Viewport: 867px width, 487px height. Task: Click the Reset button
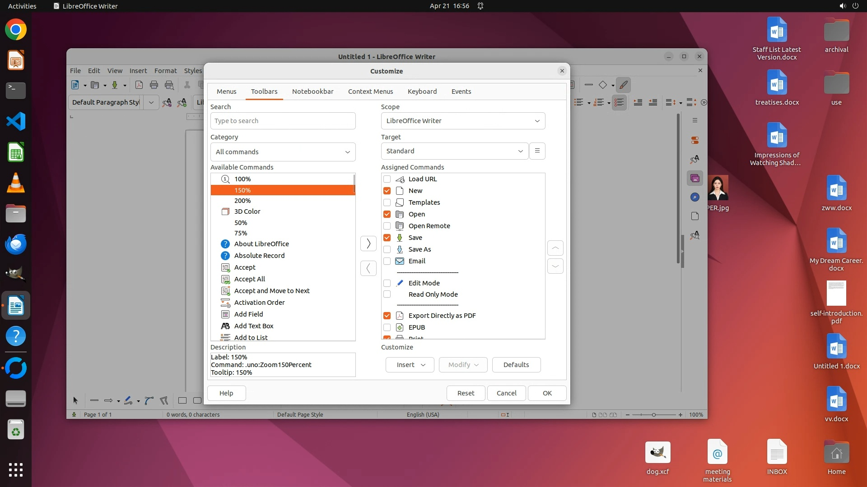pos(466,393)
